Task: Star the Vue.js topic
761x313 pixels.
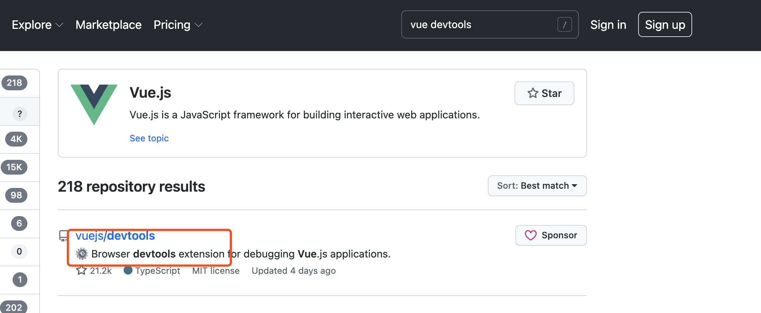Action: click(x=544, y=93)
